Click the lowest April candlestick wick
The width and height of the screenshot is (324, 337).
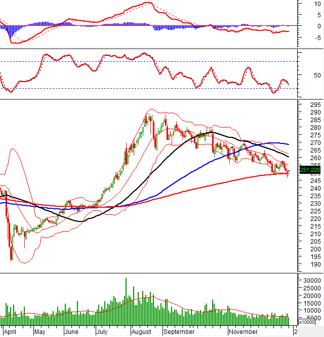(x=11, y=260)
